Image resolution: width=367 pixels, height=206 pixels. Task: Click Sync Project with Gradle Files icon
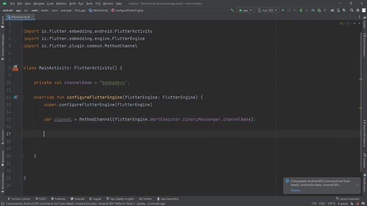(332, 10)
